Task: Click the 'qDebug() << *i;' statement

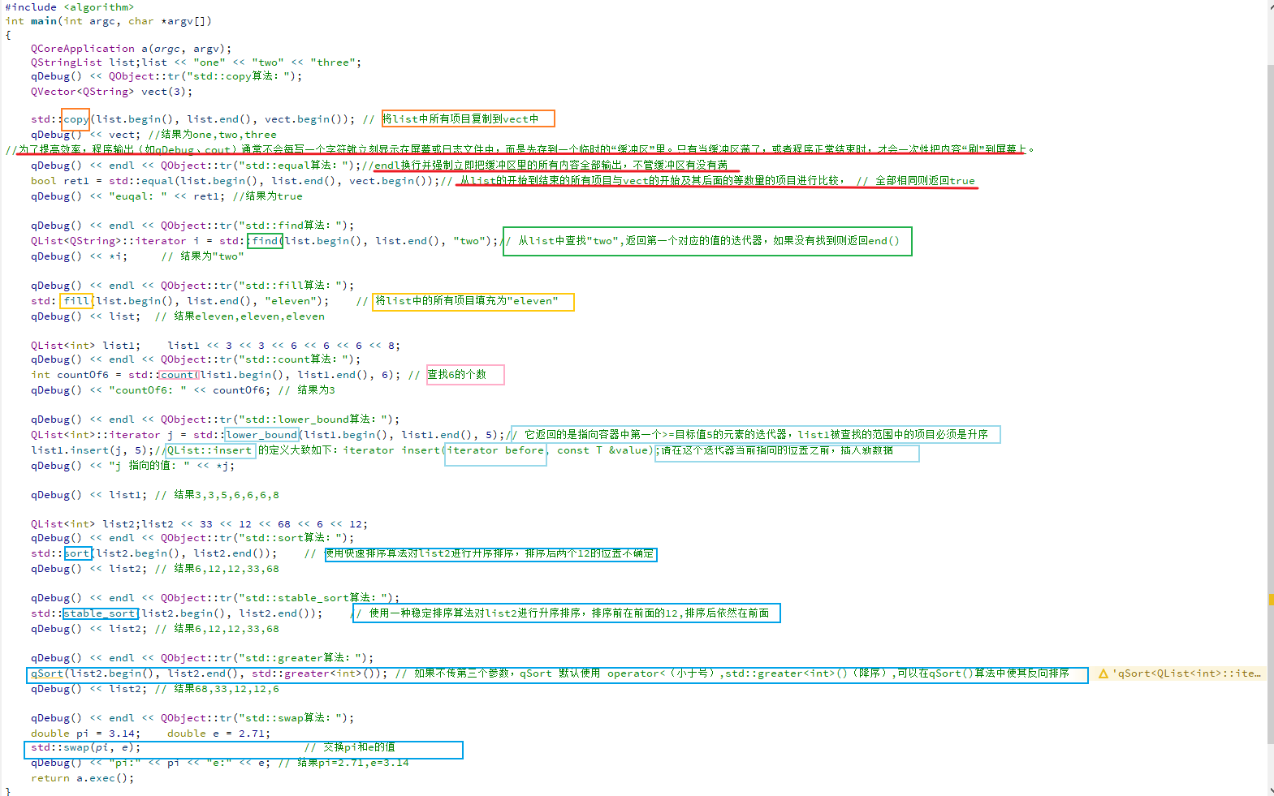Action: pos(80,256)
